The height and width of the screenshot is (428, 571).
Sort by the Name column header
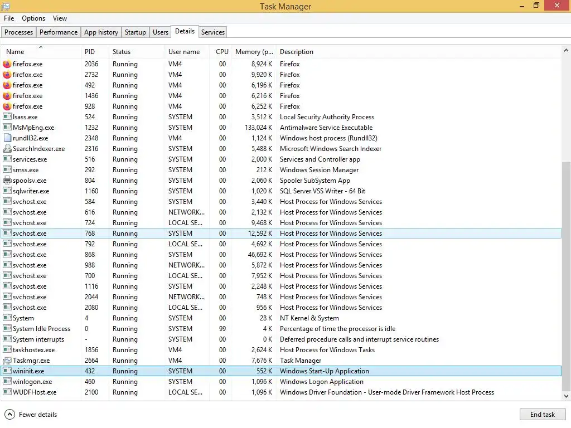40,52
